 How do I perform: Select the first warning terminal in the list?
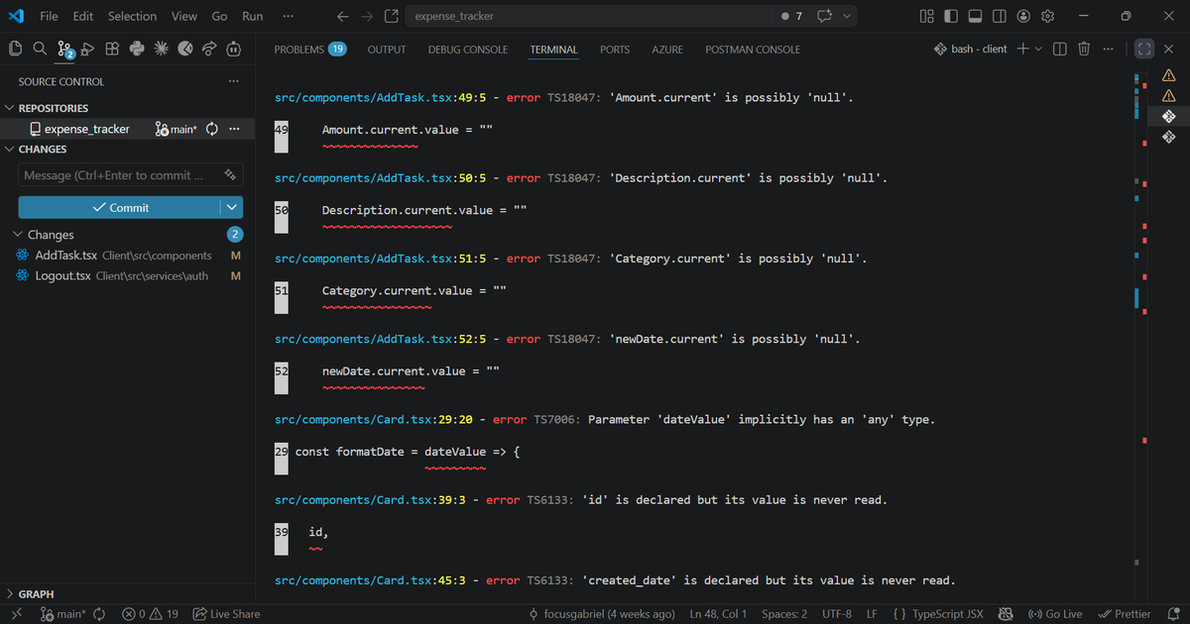pos(1168,74)
